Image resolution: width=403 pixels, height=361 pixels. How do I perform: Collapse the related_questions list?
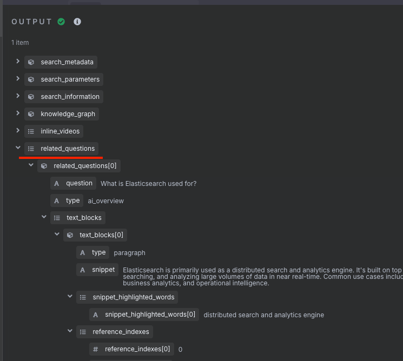tap(18, 148)
